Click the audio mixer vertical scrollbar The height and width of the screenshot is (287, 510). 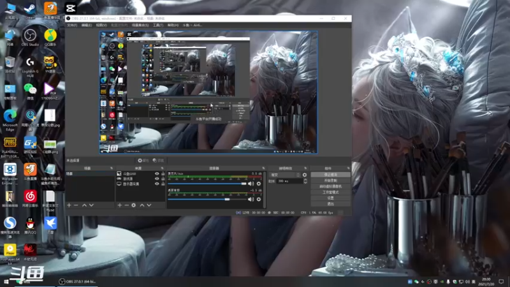pos(265,189)
